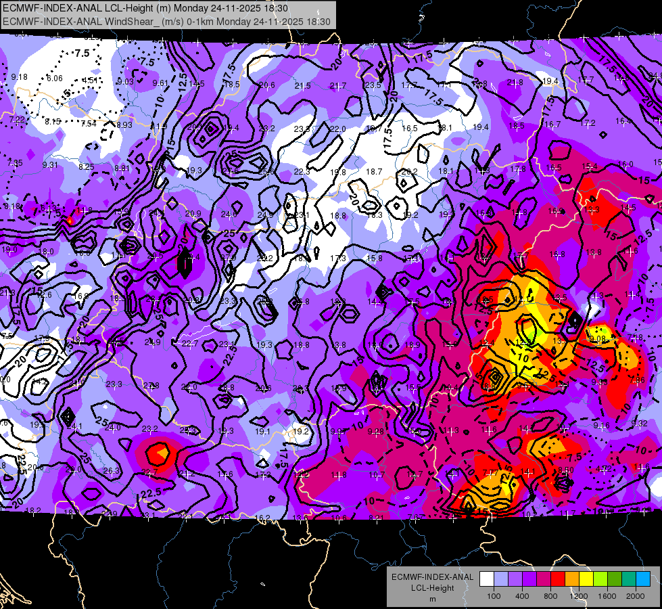Click the legend tick label 2000
The width and height of the screenshot is (662, 609).
[x=636, y=596]
